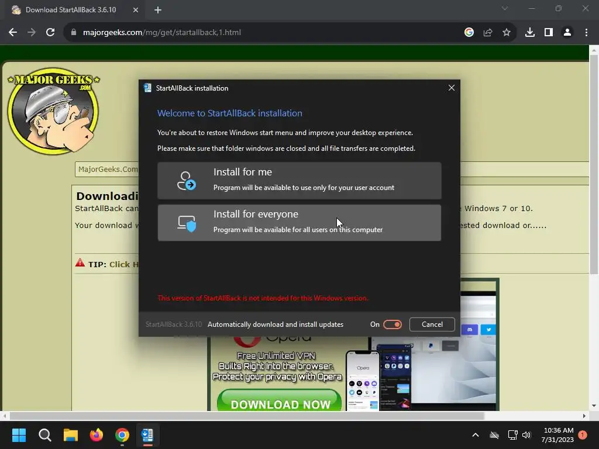
Task: Open the tab search chevron
Action: coord(505,8)
